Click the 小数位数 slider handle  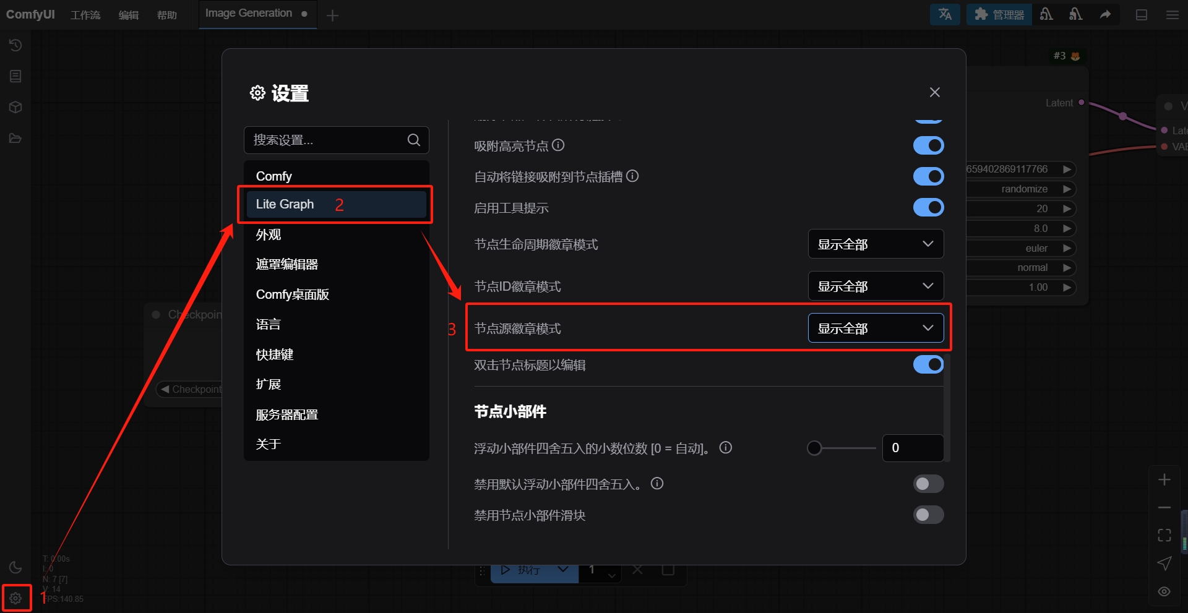tap(814, 448)
